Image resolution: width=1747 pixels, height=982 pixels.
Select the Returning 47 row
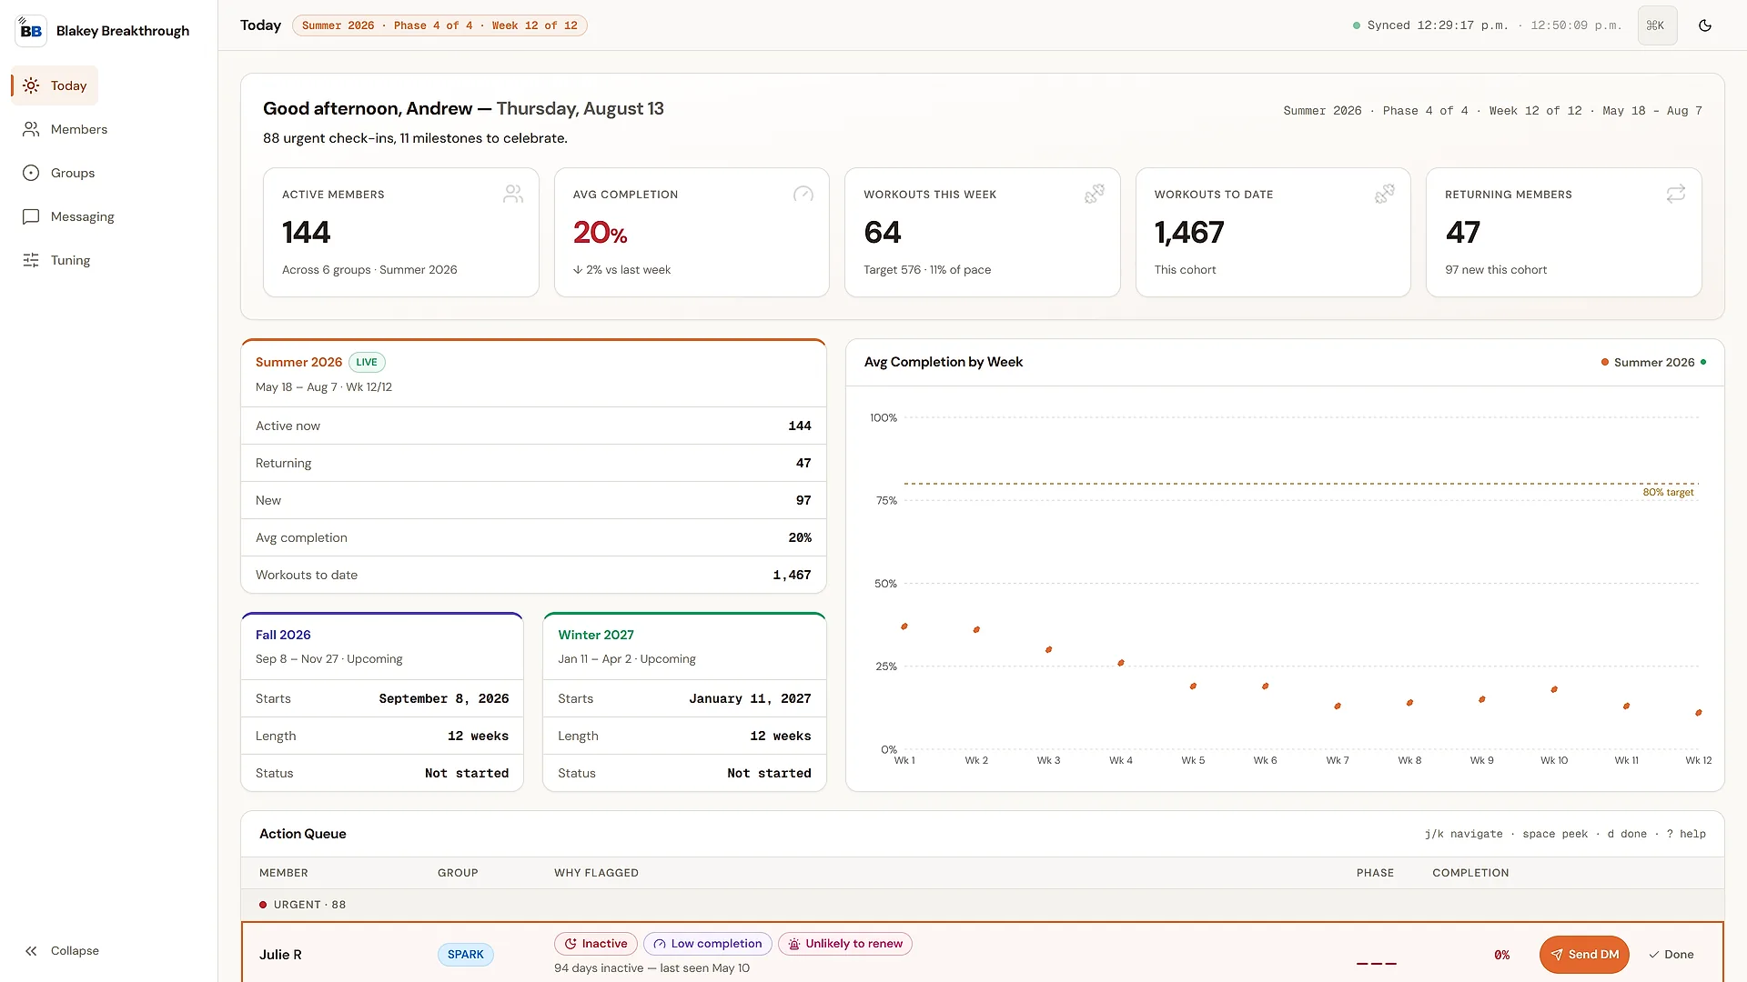click(533, 463)
